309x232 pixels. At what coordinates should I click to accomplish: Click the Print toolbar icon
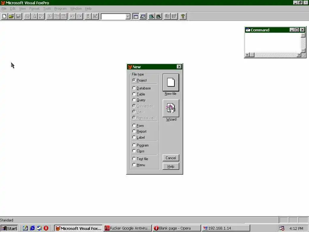point(27,16)
